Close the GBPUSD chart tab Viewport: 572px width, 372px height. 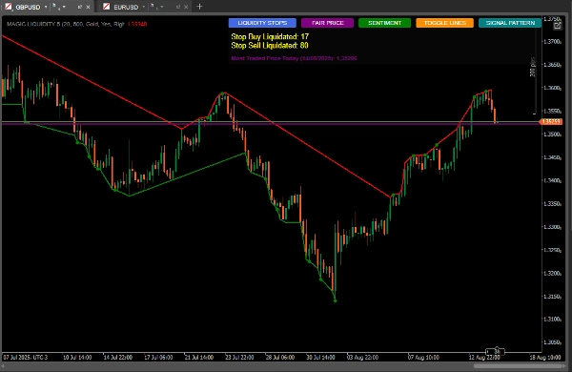[88, 7]
